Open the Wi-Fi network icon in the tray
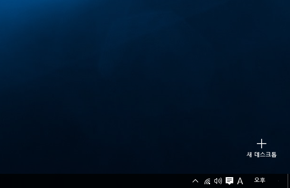The image size is (290, 188). click(x=207, y=181)
